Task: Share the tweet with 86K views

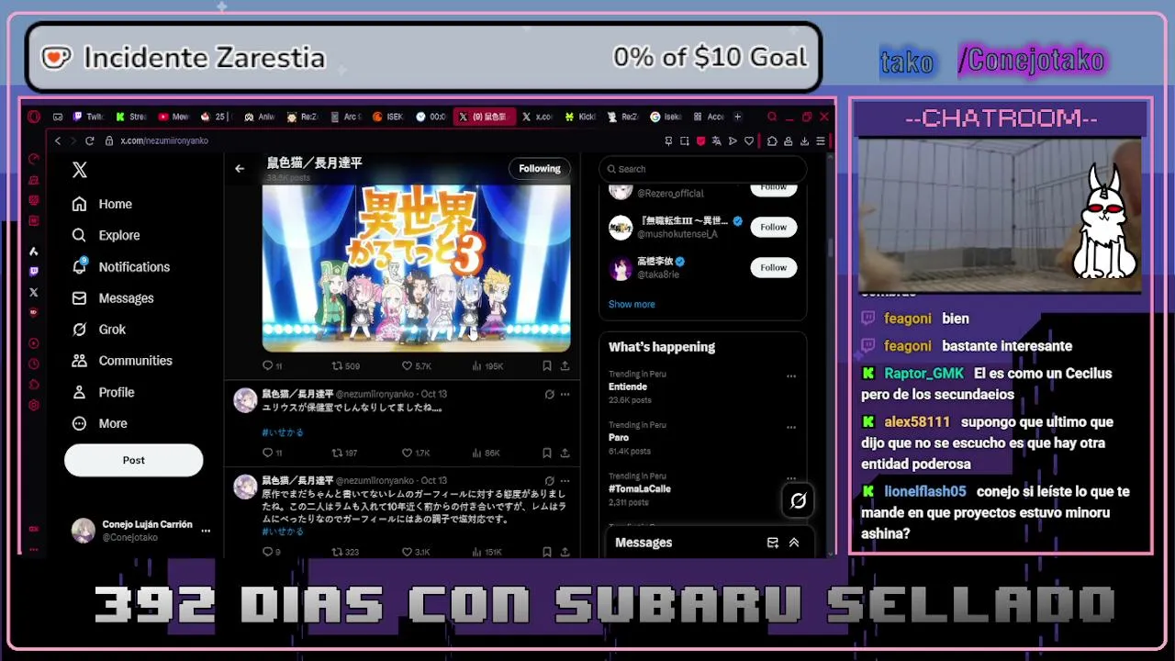Action: (x=565, y=453)
